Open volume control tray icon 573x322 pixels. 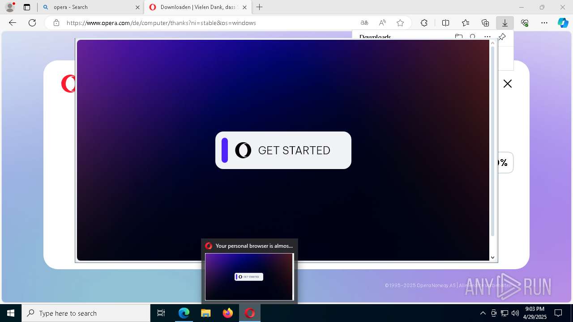(515, 313)
